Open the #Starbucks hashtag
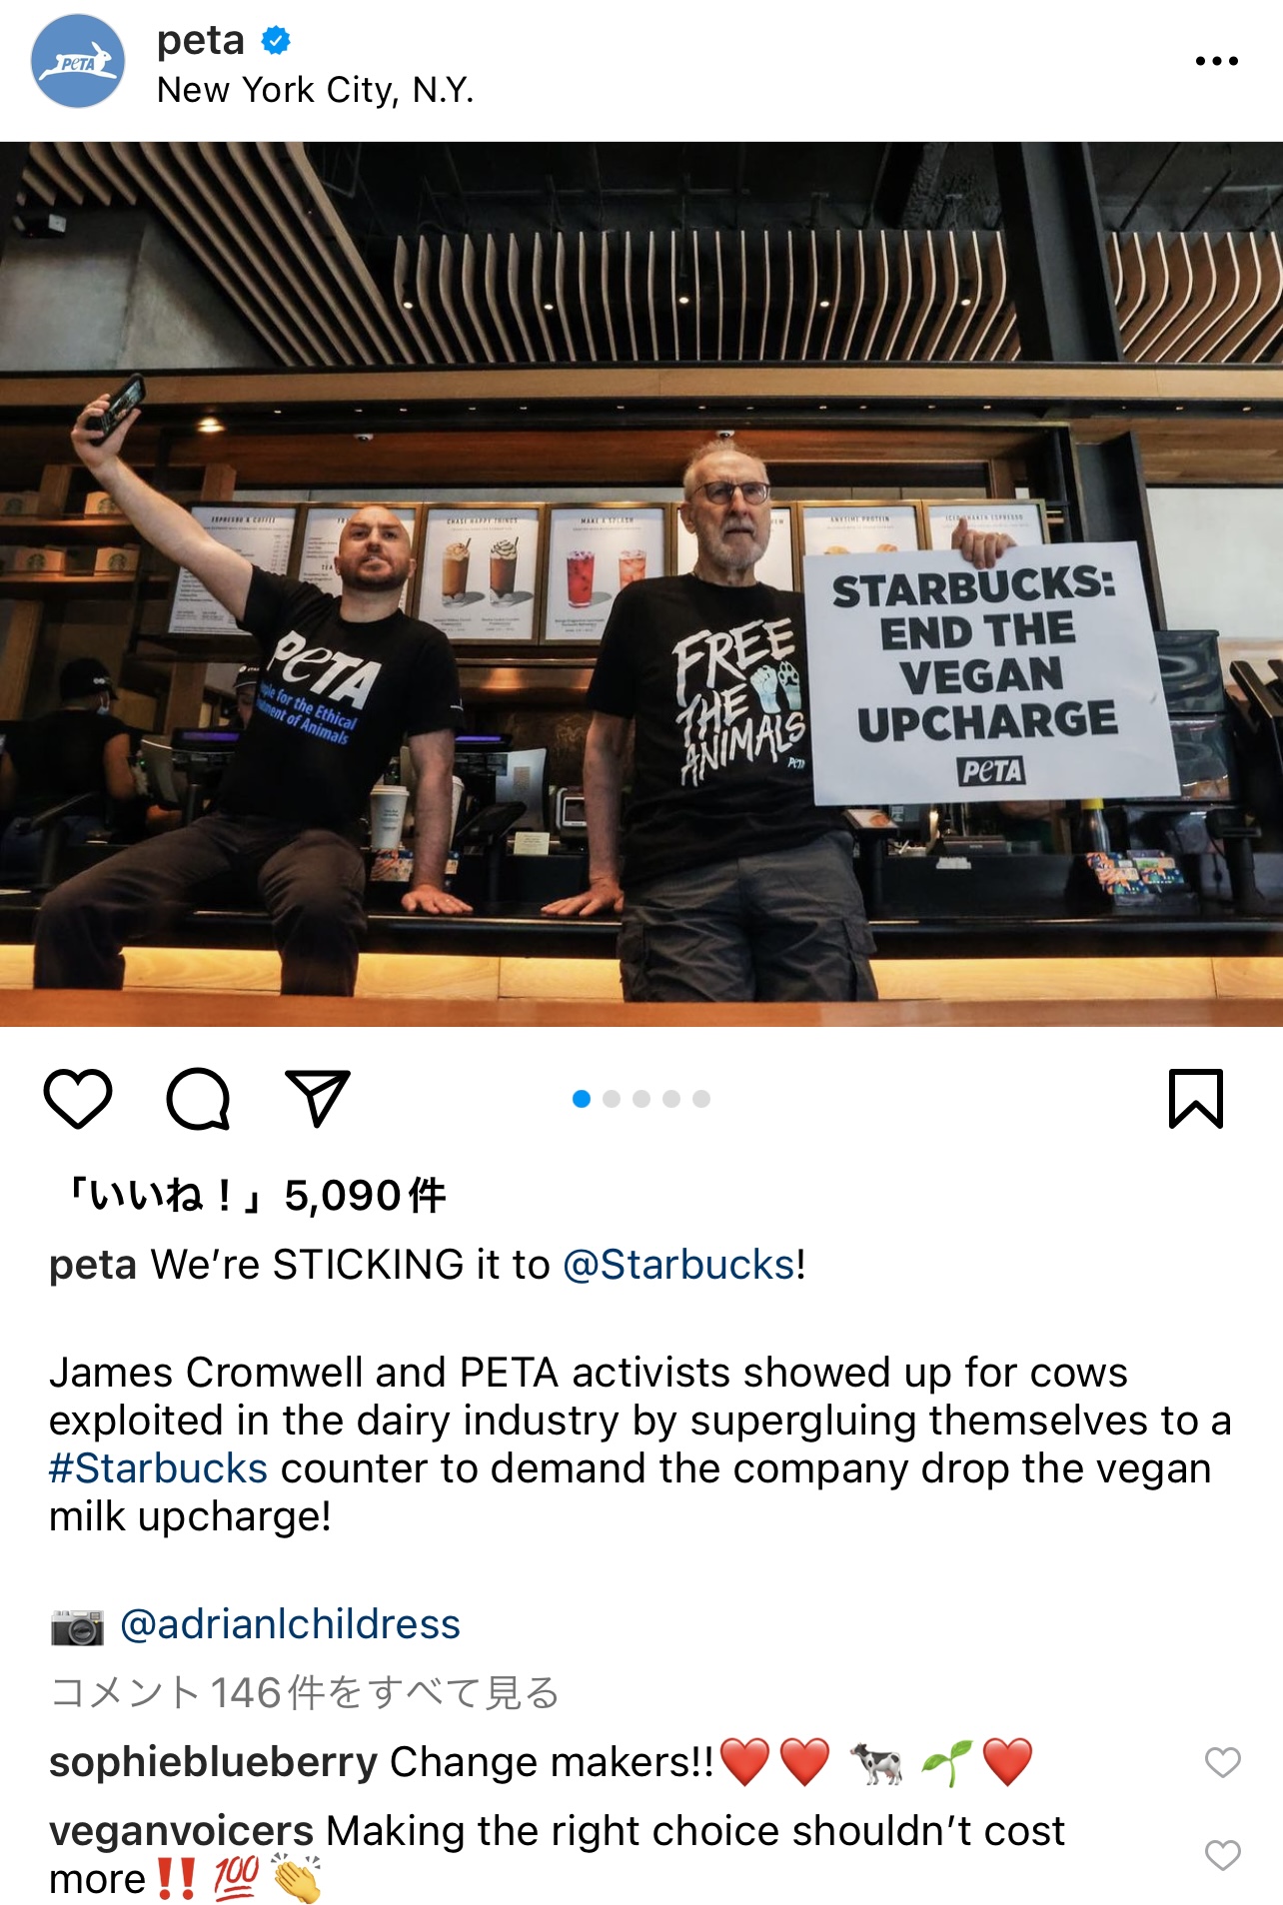The width and height of the screenshot is (1283, 1905). click(158, 1468)
